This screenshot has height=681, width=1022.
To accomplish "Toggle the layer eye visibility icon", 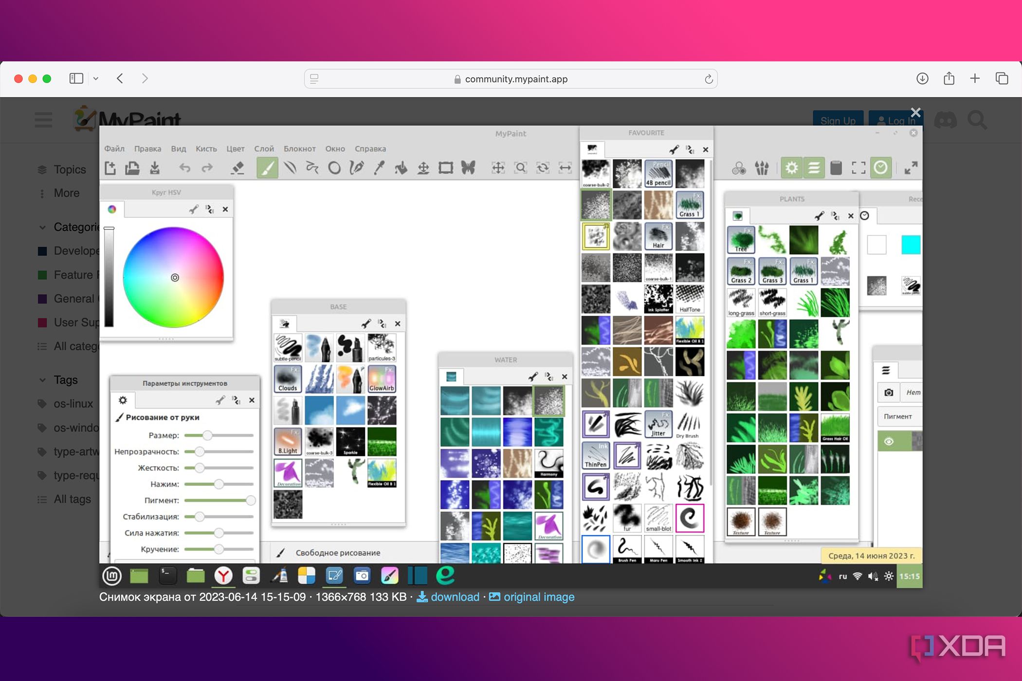I will [889, 441].
